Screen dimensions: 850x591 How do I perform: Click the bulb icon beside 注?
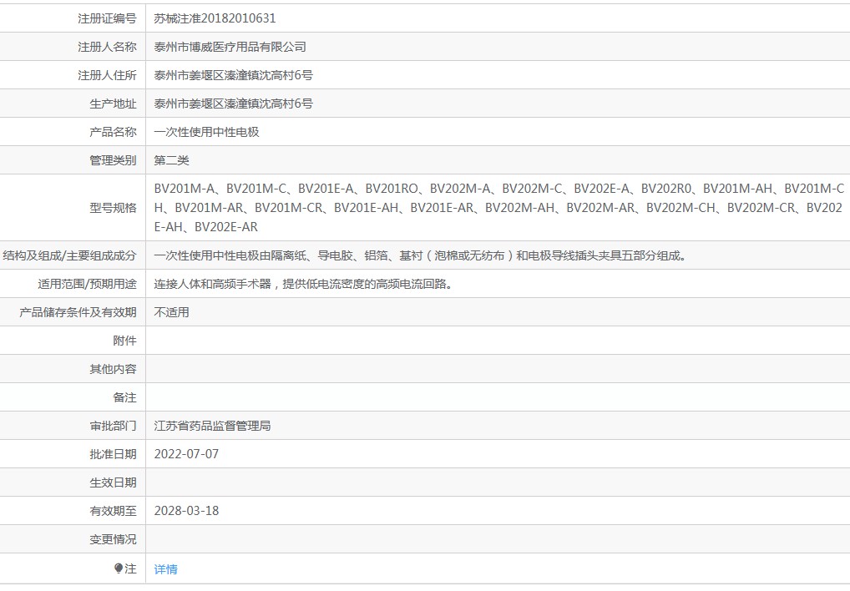pos(119,568)
